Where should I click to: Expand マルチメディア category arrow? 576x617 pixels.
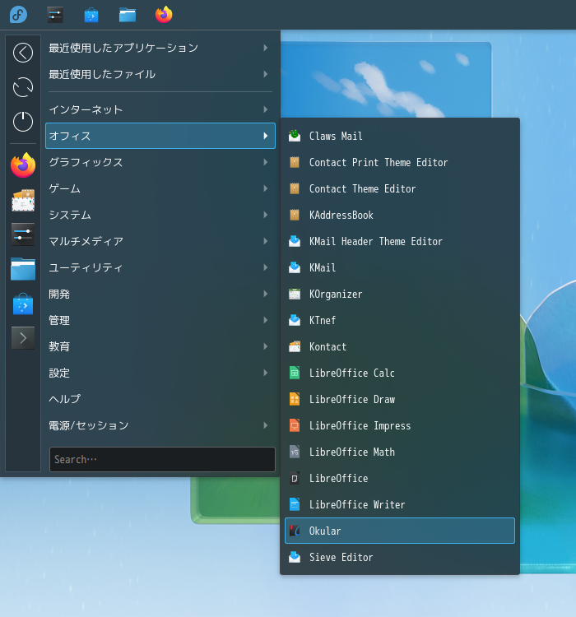point(266,241)
